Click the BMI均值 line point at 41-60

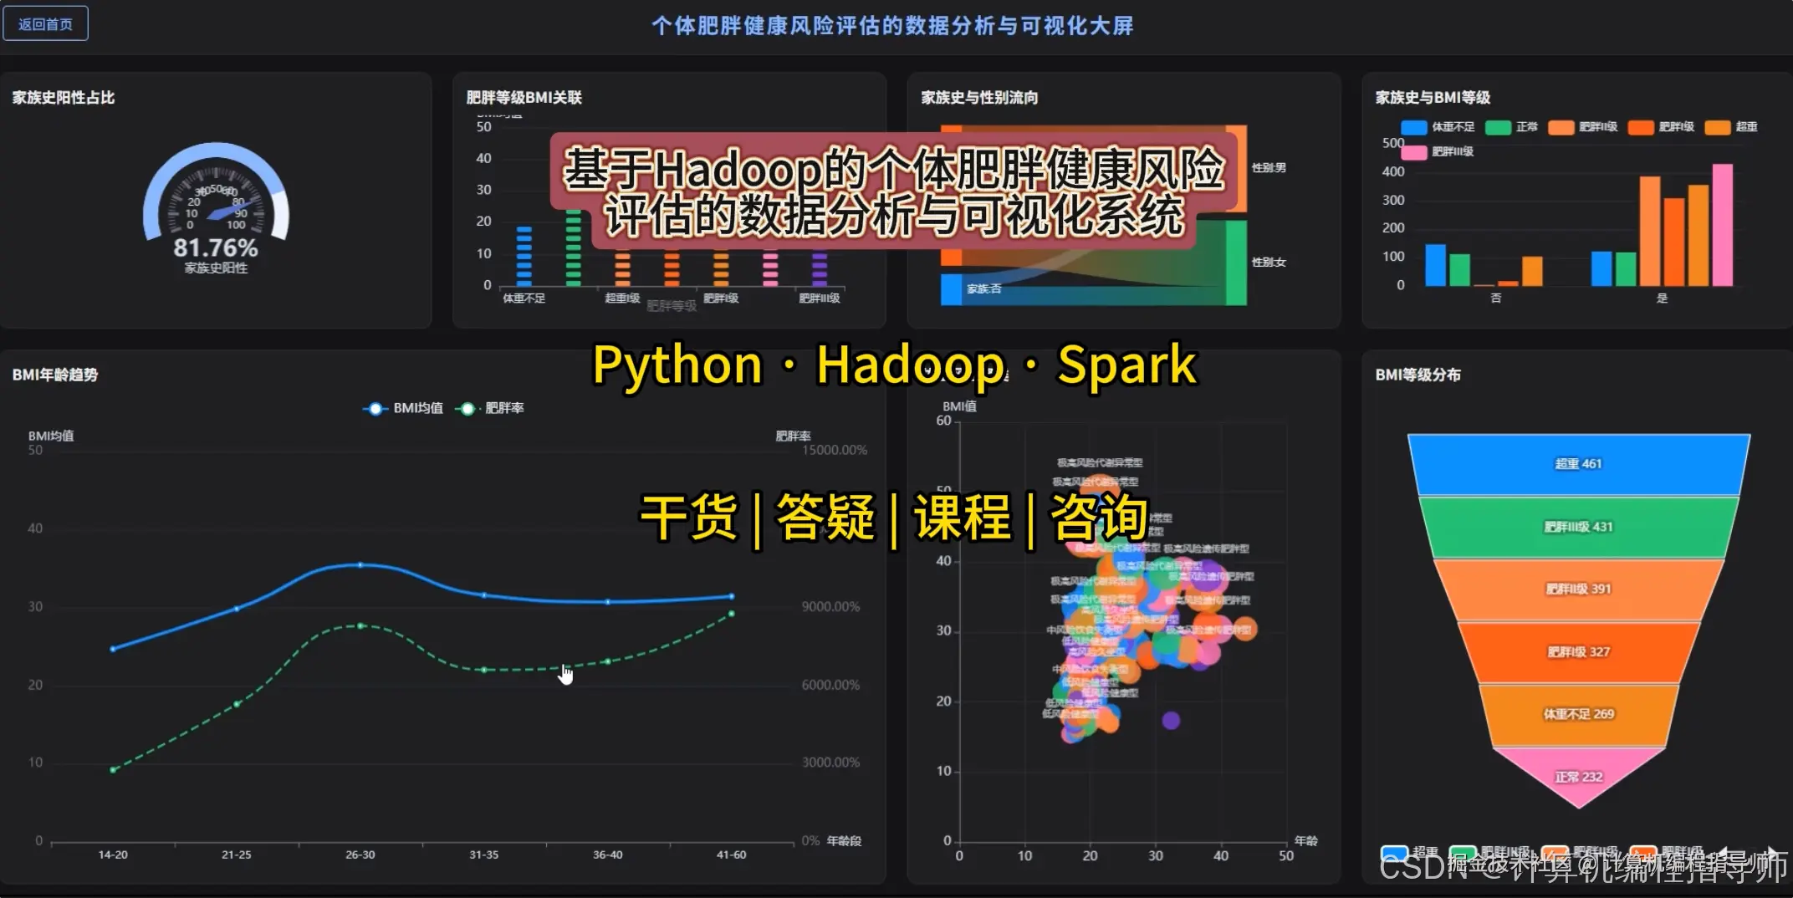point(732,596)
